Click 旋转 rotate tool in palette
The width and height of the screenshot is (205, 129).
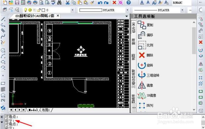(x=145, y=65)
